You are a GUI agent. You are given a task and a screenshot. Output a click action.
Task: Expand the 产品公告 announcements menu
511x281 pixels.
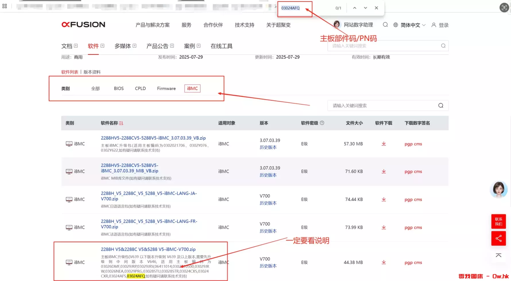pyautogui.click(x=160, y=46)
